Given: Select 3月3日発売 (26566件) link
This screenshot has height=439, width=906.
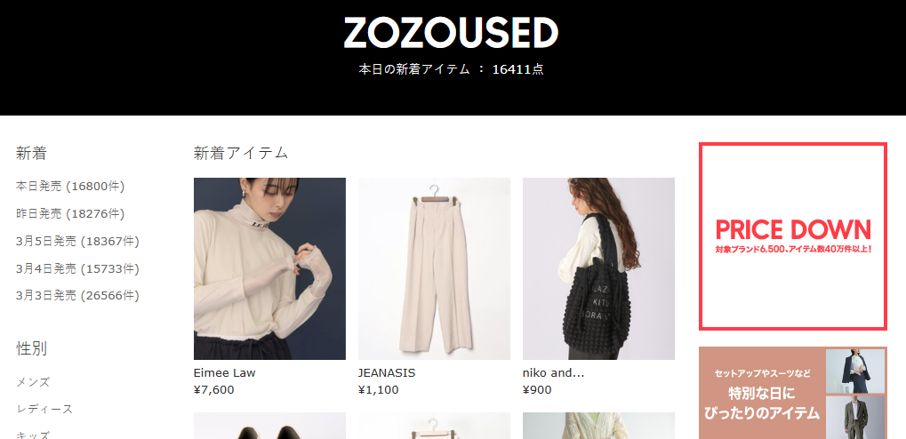Looking at the screenshot, I should tap(77, 296).
